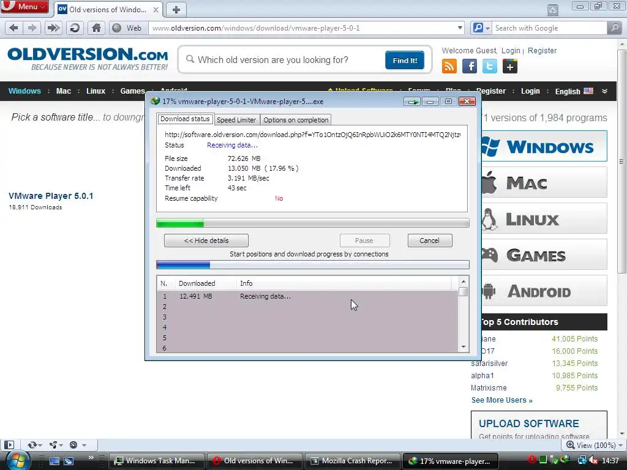Screen dimensions: 627x470
Task: Open the Opera Menu button
Action: [24, 6]
